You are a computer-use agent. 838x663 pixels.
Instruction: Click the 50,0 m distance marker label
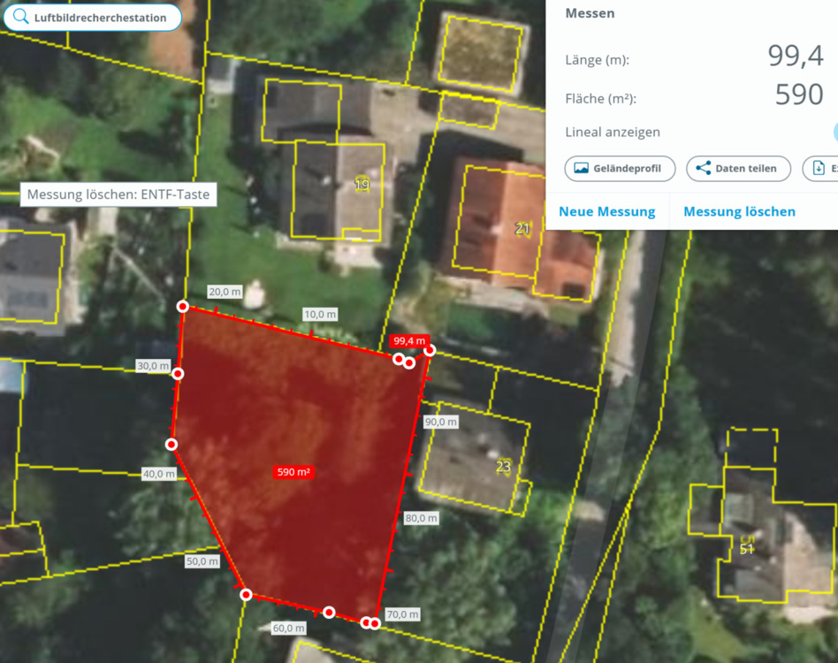(x=202, y=561)
